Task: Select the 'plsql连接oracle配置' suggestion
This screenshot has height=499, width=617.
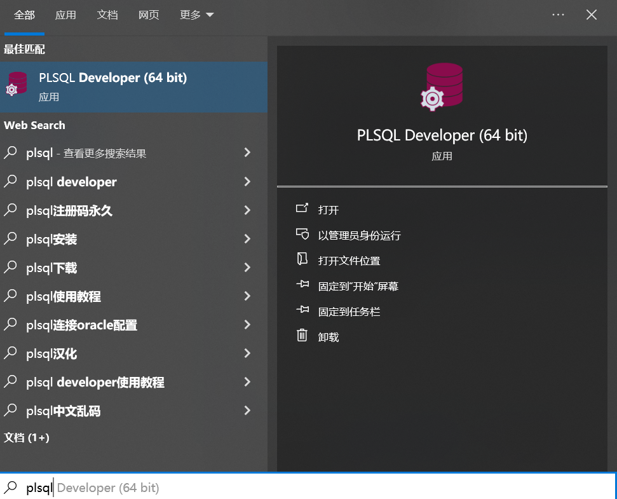Action: coord(134,325)
